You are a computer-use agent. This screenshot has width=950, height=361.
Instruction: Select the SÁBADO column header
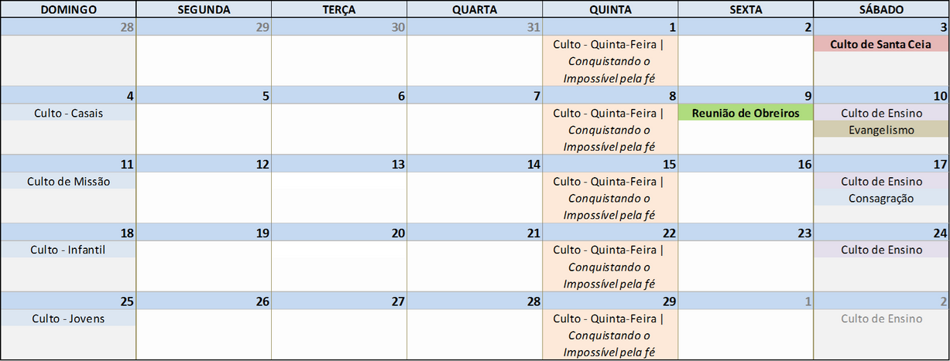[881, 9]
